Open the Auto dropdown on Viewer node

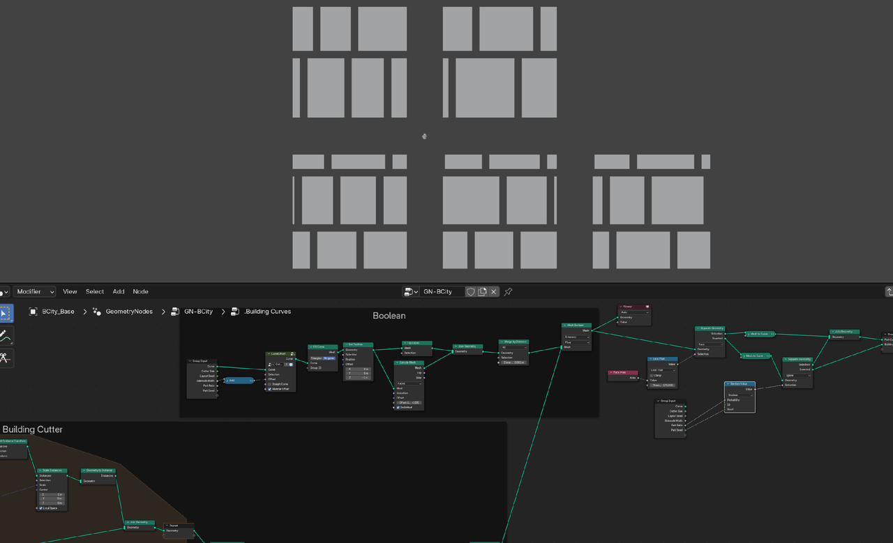(634, 312)
